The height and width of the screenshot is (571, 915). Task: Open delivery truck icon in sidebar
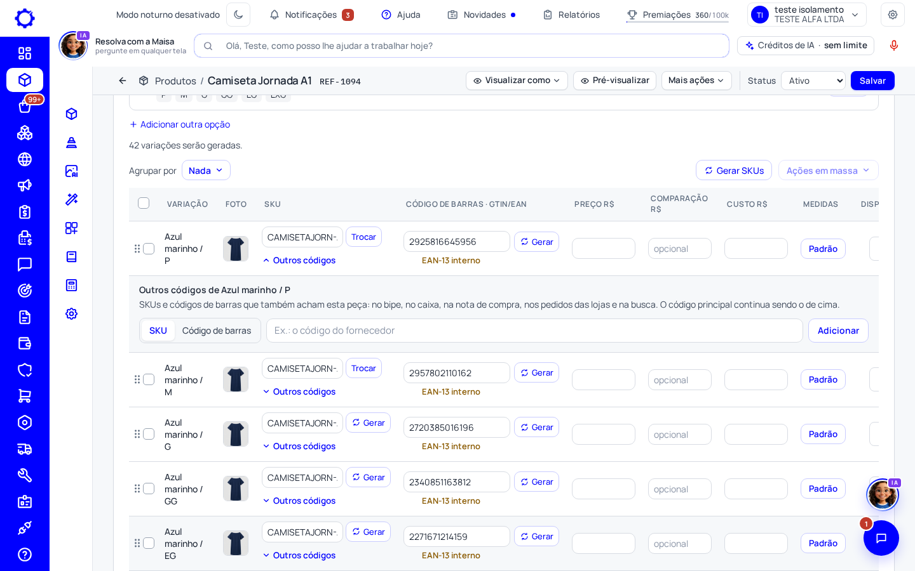(x=25, y=449)
